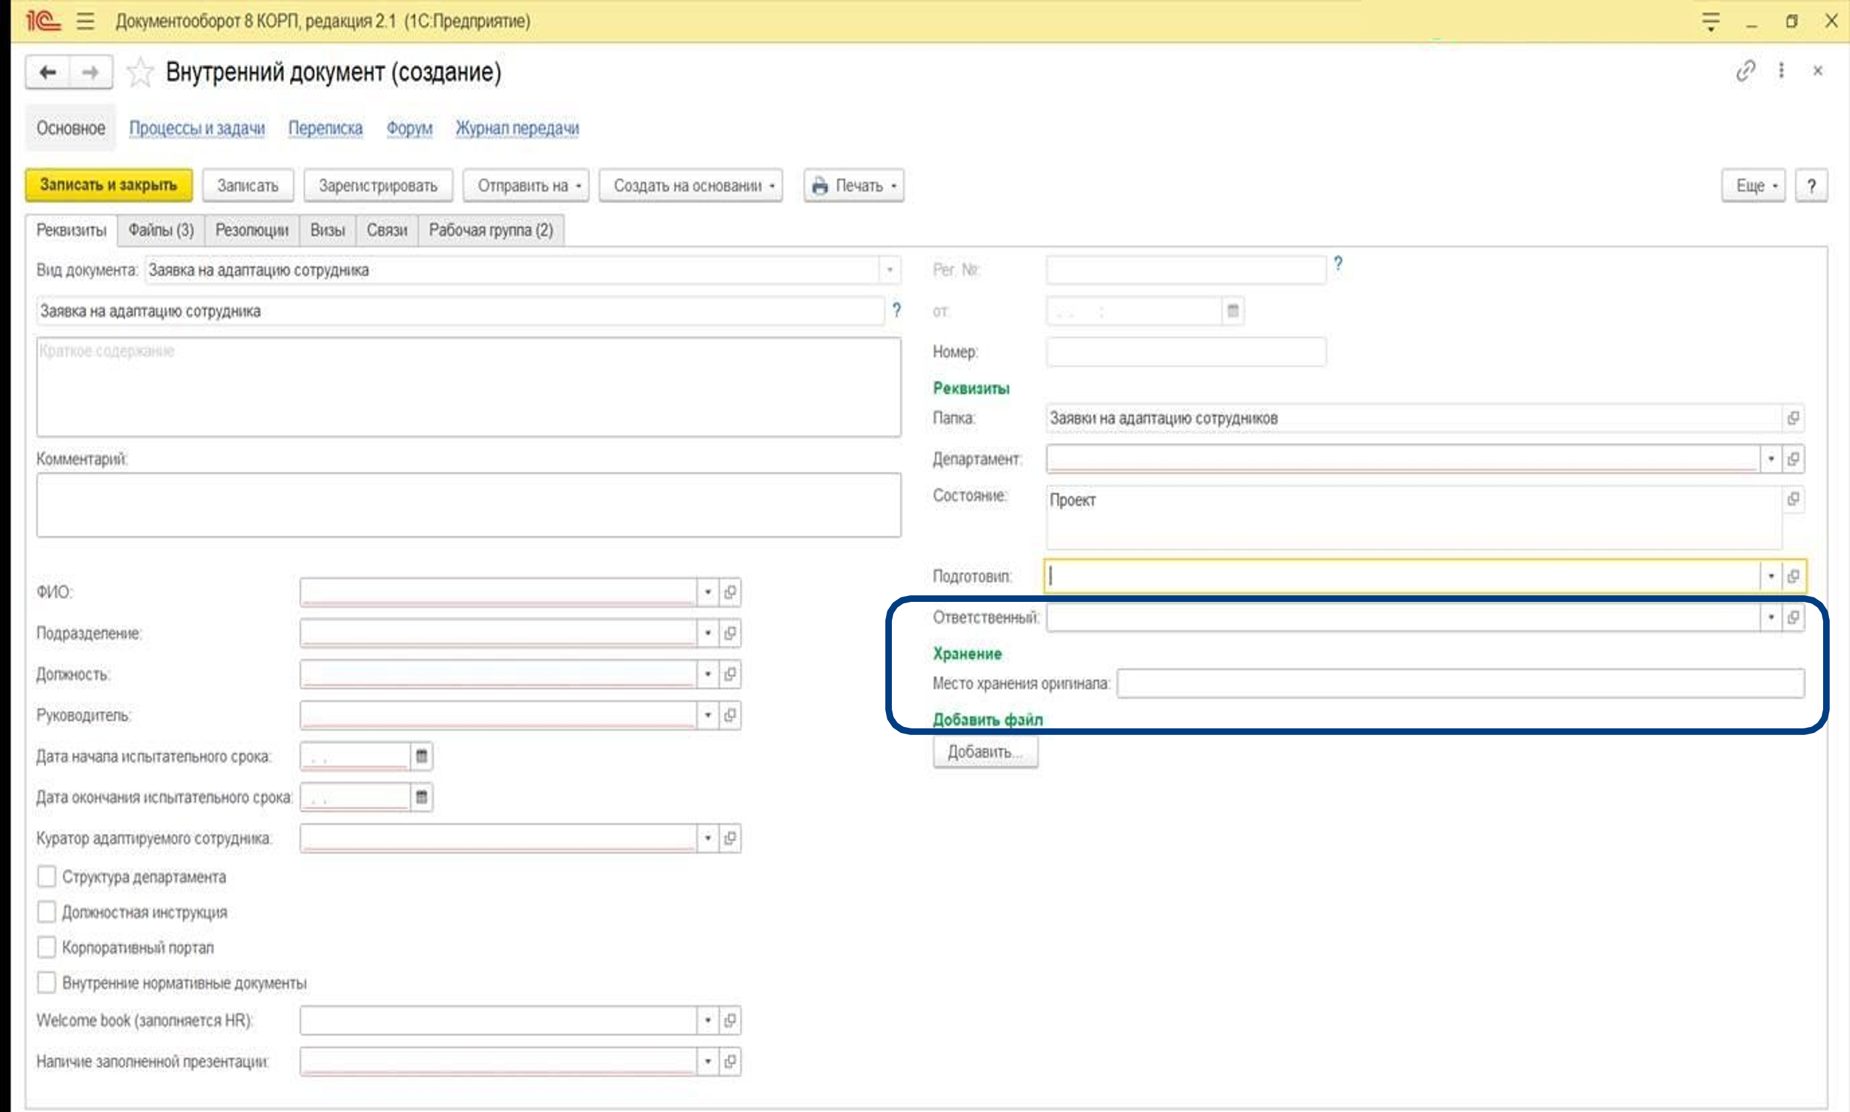1850x1112 pixels.
Task: Expand the Вид документа dropdown
Action: tap(889, 269)
